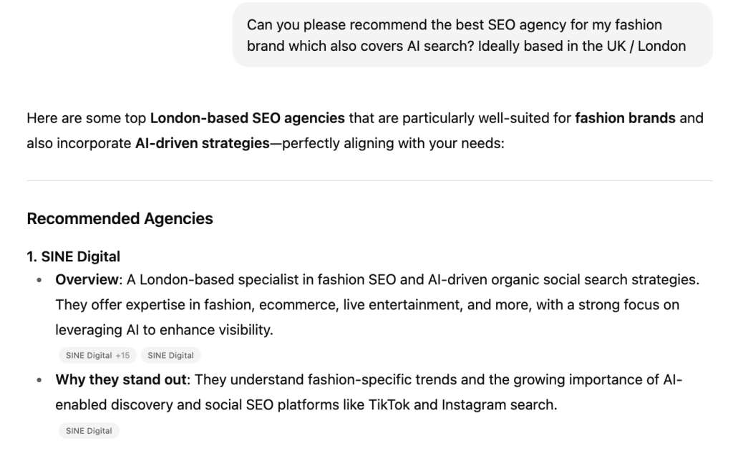Click the bold "Overview" label

coord(87,280)
